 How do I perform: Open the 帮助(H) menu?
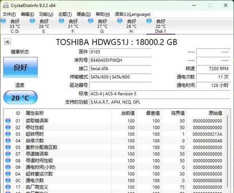tap(103, 15)
